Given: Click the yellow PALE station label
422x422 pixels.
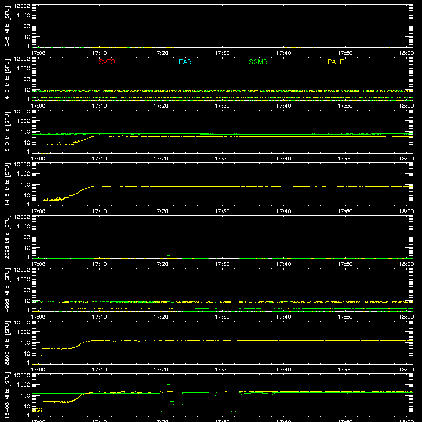Looking at the screenshot, I should pyautogui.click(x=335, y=62).
